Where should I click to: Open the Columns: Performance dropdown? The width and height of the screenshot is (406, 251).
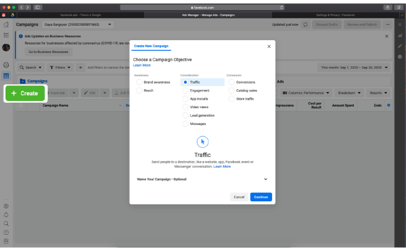click(x=306, y=93)
